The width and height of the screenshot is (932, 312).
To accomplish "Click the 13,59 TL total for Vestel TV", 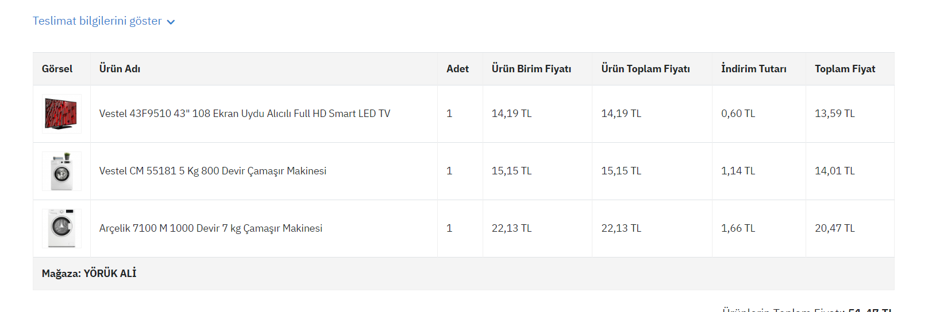I will [x=834, y=114].
